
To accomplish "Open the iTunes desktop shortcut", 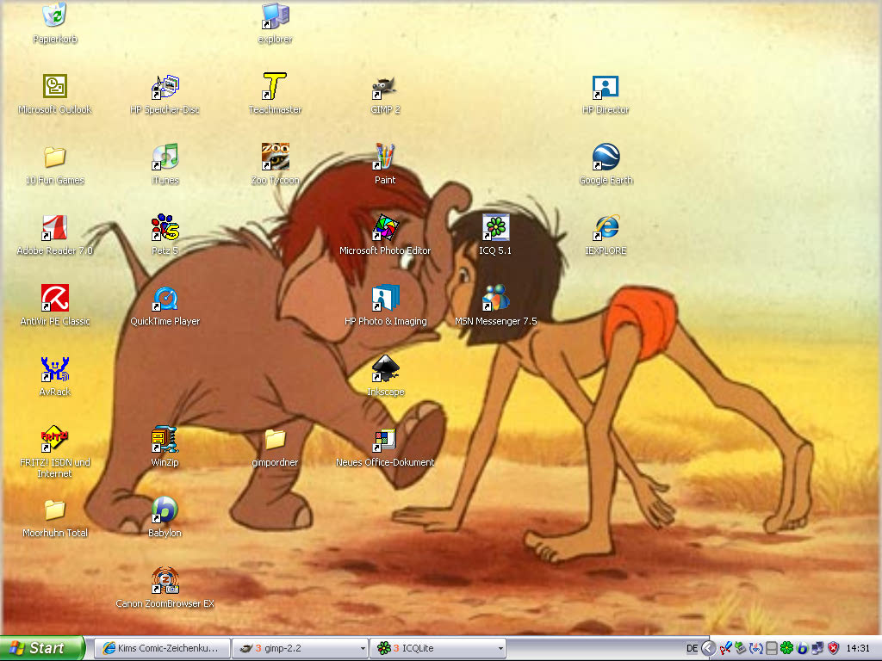I will pos(165,158).
